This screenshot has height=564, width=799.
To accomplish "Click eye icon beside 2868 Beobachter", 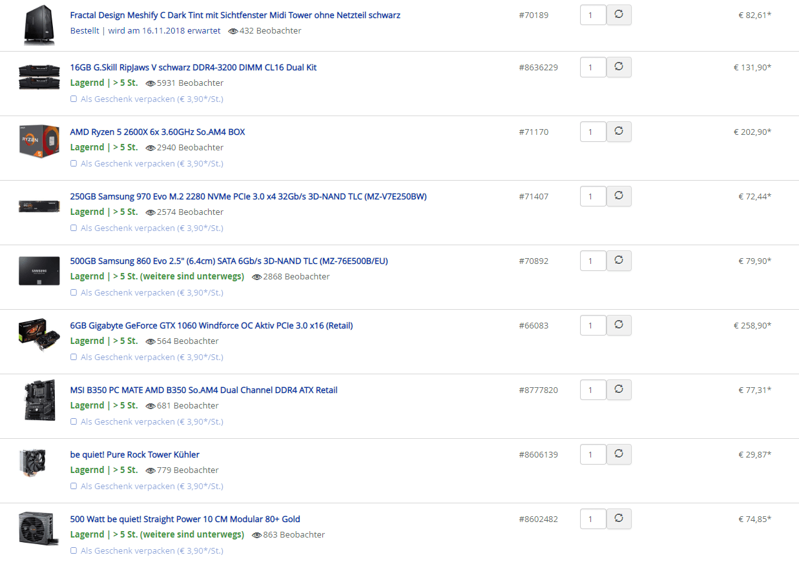I will click(256, 277).
